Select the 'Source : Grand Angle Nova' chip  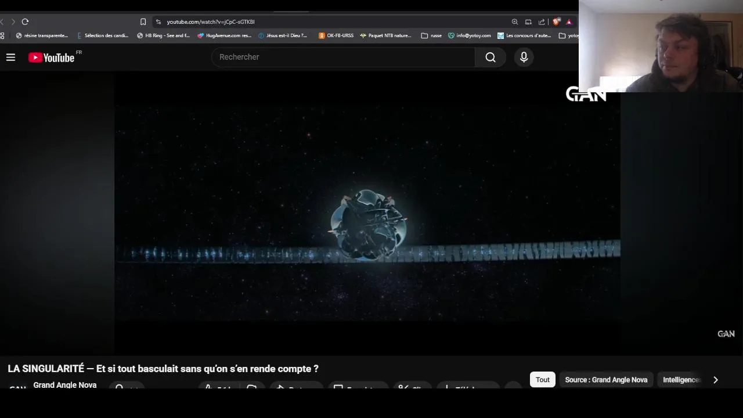coord(606,380)
